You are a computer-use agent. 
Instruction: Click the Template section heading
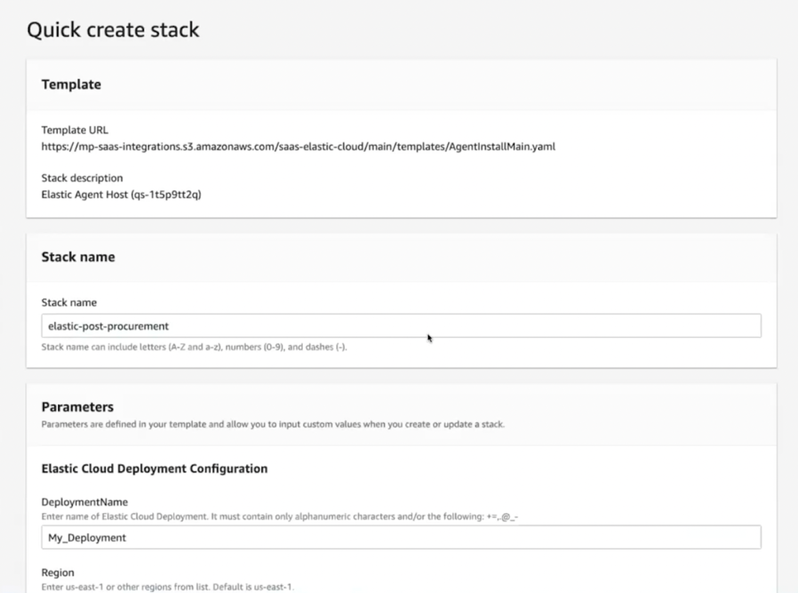(71, 85)
